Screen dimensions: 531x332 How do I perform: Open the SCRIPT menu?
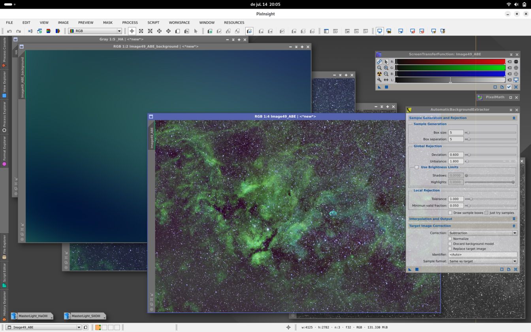(x=153, y=23)
